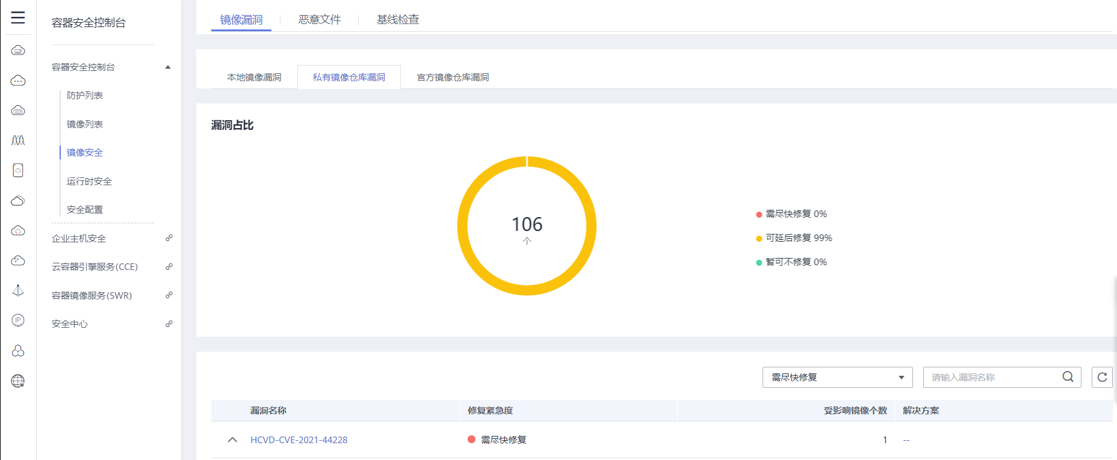This screenshot has height=460, width=1117.
Task: Click the vulnerability name search field
Action: [993, 377]
